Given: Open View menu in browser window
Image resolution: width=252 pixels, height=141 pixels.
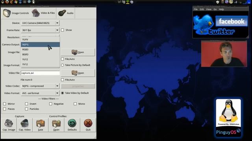Looking at the screenshot, I should click(209, 9).
